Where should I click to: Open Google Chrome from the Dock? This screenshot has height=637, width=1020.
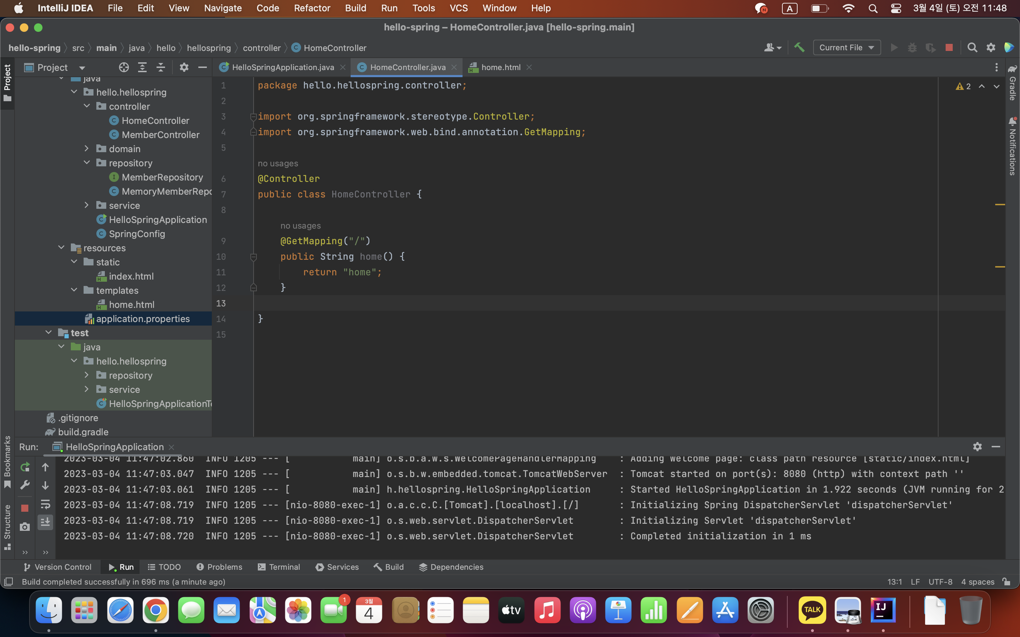[x=155, y=610]
